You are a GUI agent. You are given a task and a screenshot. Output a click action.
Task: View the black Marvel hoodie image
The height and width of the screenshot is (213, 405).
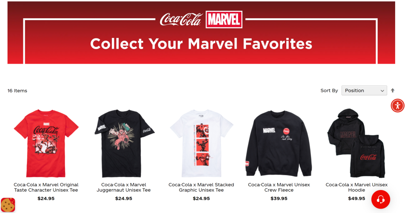(356, 143)
